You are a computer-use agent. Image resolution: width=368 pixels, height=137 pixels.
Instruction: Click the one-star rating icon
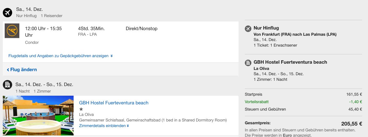[81, 109]
